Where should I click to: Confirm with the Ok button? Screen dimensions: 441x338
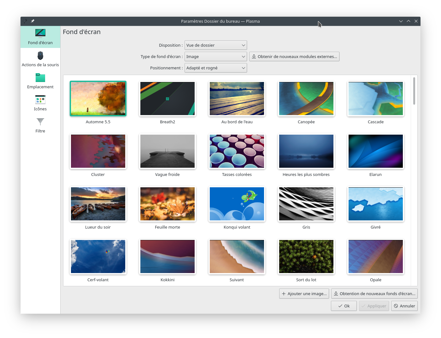click(344, 306)
